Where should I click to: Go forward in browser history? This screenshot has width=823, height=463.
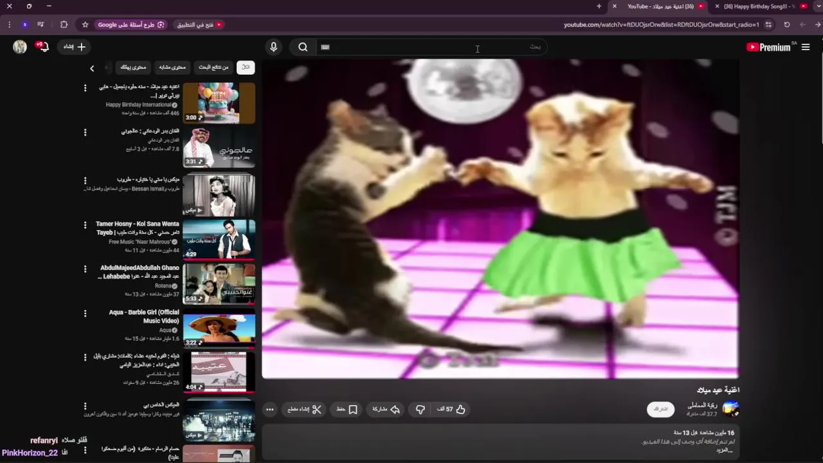click(802, 24)
